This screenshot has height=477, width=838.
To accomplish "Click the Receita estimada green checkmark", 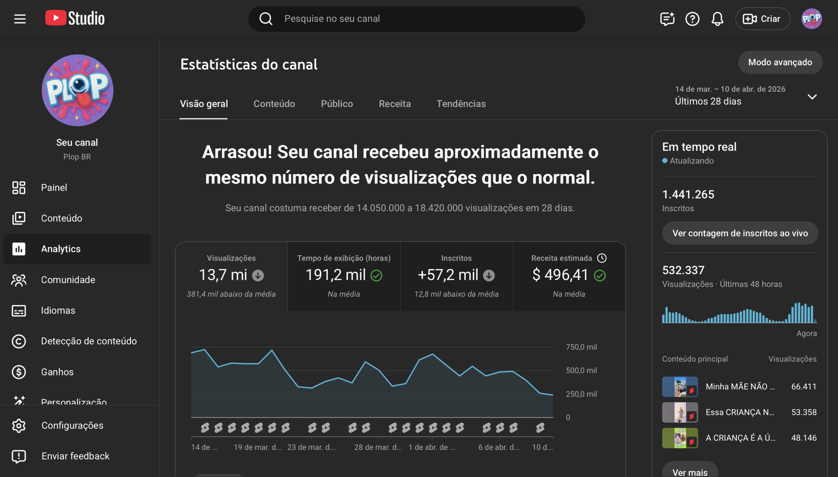I will 600,275.
